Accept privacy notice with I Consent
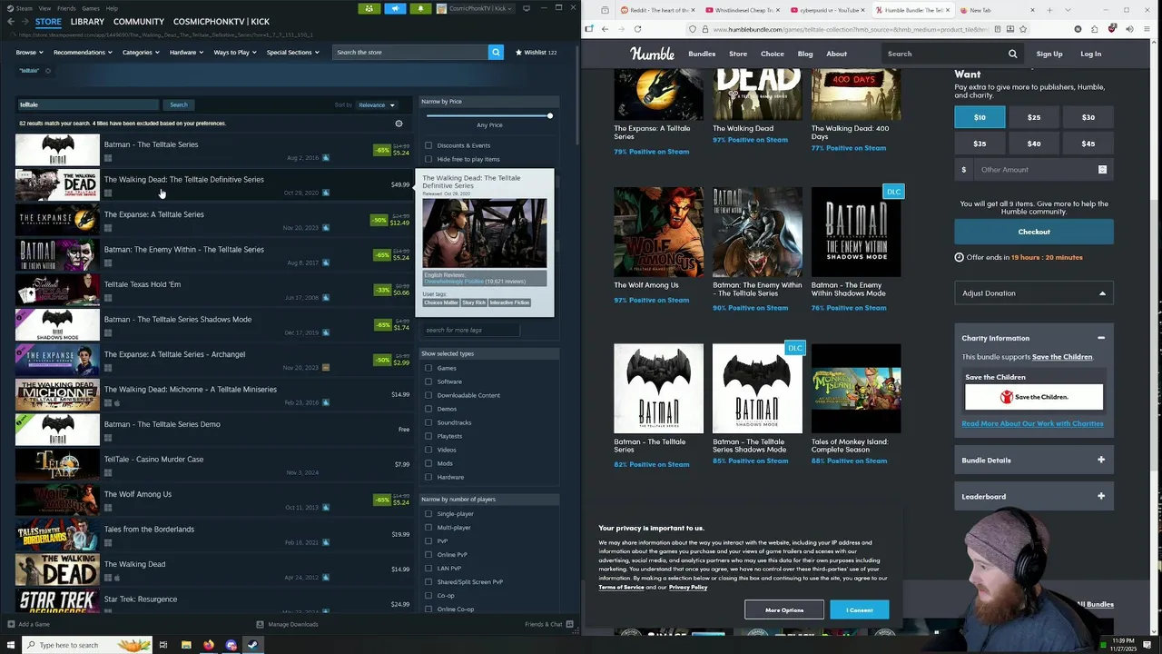The image size is (1162, 654). coord(860,610)
